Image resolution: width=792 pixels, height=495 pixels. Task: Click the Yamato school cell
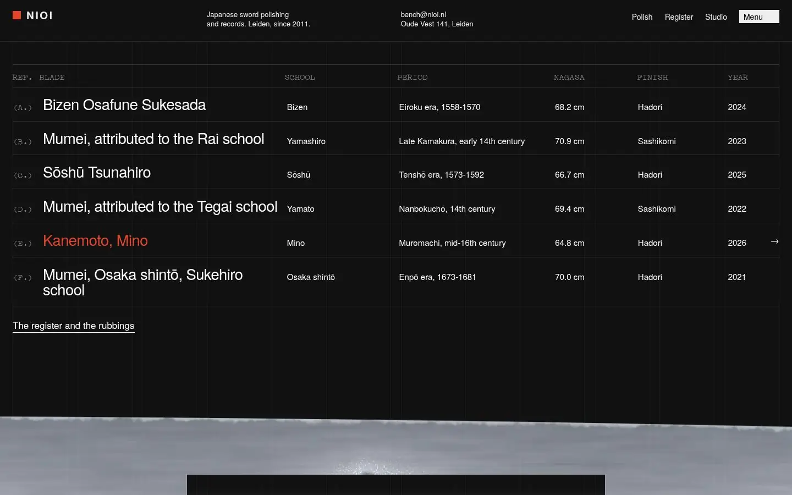pyautogui.click(x=301, y=209)
